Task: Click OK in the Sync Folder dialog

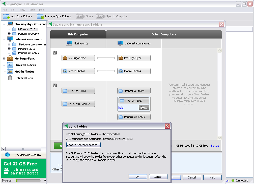Action: 138,176
